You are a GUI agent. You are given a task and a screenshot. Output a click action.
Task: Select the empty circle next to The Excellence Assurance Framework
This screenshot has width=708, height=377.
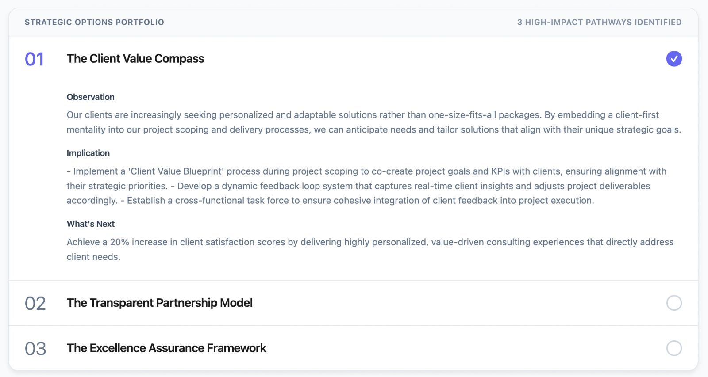click(x=673, y=348)
